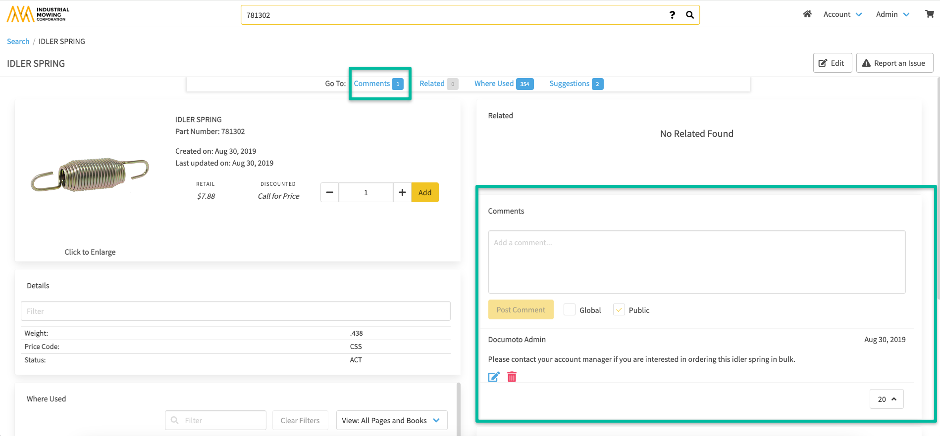
Task: Click the edit comment pencil icon
Action: point(494,377)
